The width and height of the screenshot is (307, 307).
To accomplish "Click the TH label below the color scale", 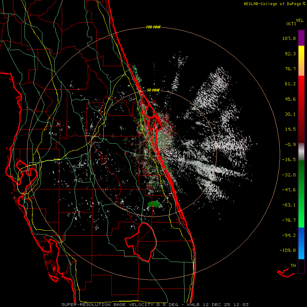I will tap(293, 266).
